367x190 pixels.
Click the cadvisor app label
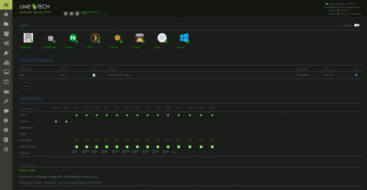(x=26, y=47)
